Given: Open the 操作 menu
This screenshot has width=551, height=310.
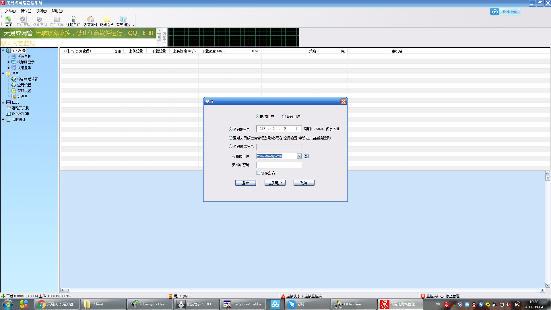Looking at the screenshot, I should tap(26, 11).
